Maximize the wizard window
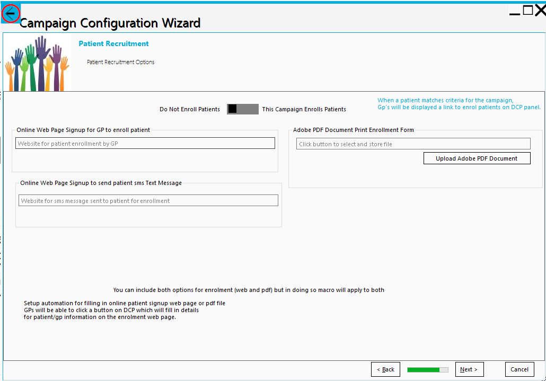Viewport: 546px width, 381px height. point(528,10)
